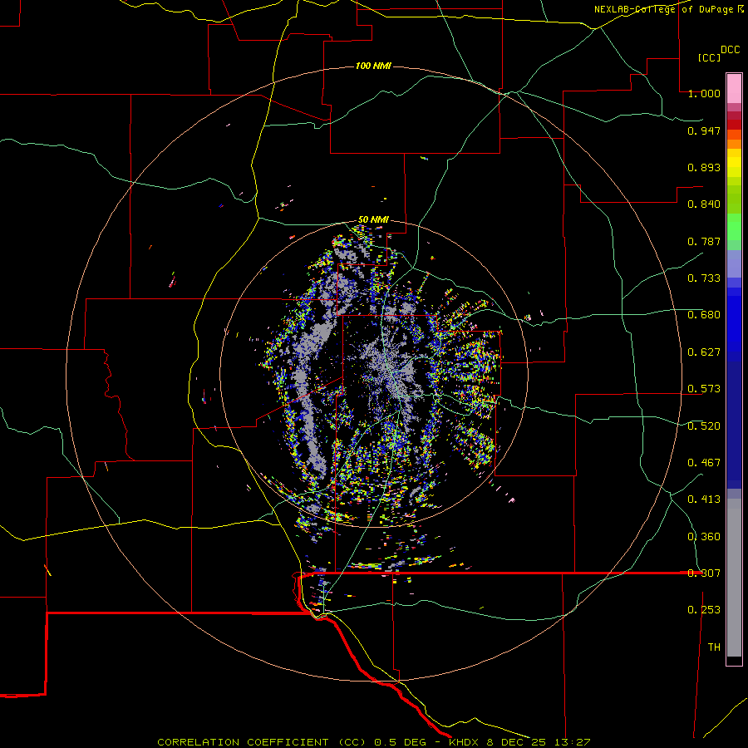Click the 0.627 value on the color scale
The height and width of the screenshot is (748, 748).
pyautogui.click(x=704, y=352)
